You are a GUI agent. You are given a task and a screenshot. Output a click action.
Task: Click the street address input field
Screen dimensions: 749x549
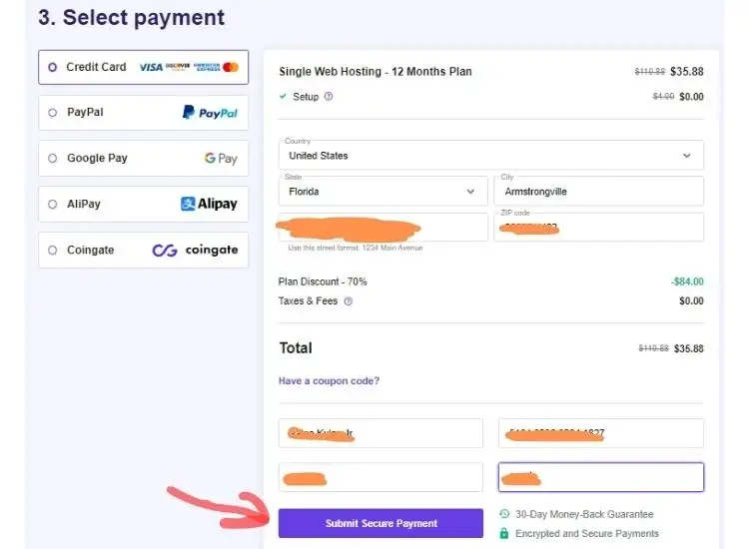point(383,227)
